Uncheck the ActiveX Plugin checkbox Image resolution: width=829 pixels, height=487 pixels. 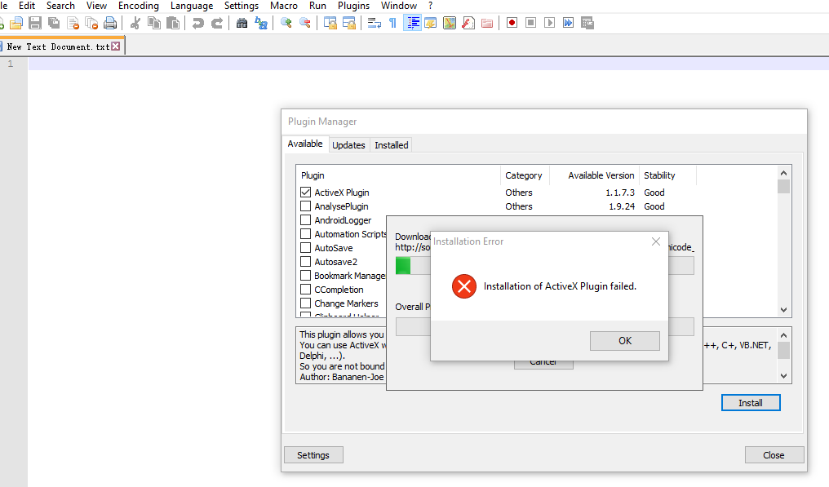coord(306,192)
